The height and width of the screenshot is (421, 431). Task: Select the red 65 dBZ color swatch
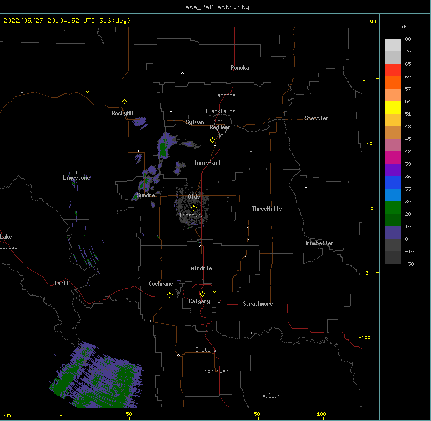click(393, 70)
